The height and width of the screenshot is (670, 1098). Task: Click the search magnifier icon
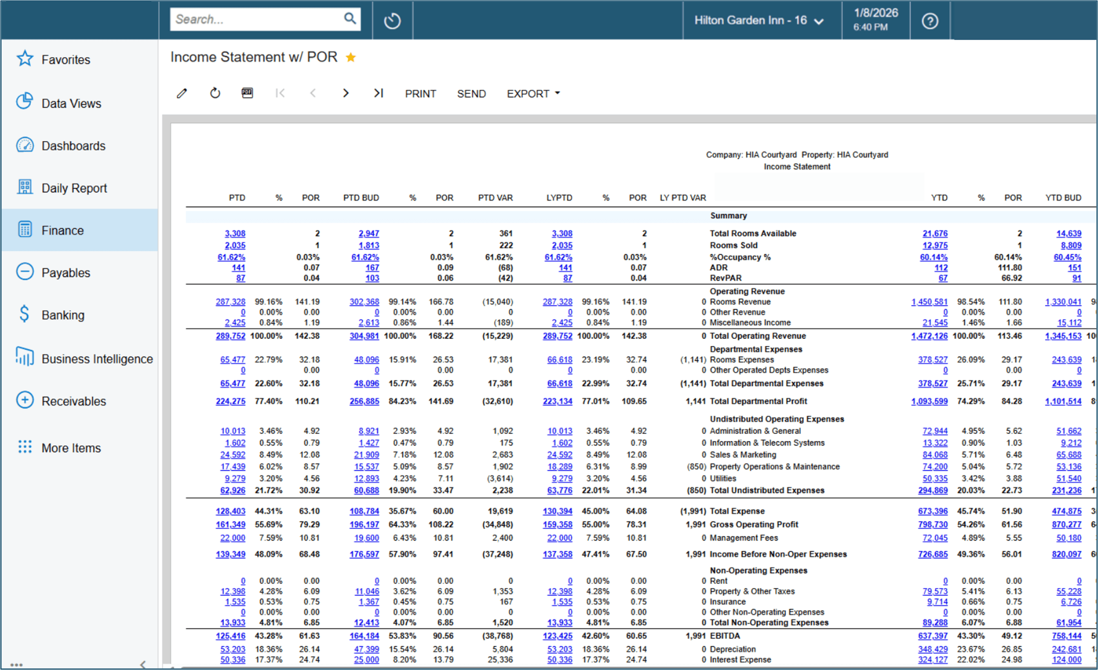coord(350,19)
